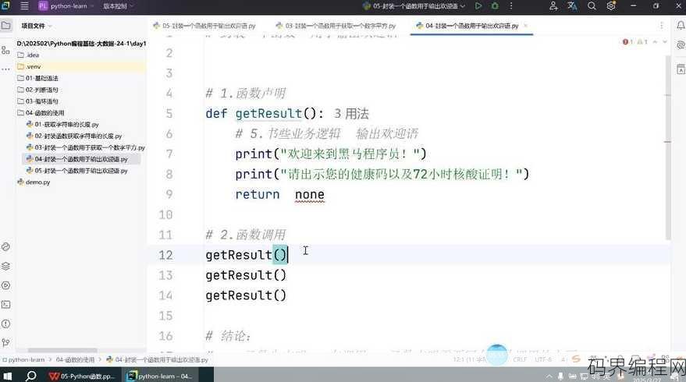Open the Services tool window icon
The height and width of the screenshot is (382, 686).
[5, 285]
